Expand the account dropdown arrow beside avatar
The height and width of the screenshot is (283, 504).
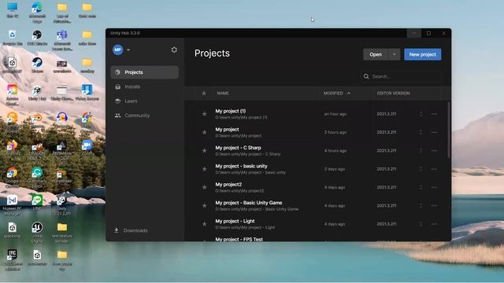coord(128,50)
